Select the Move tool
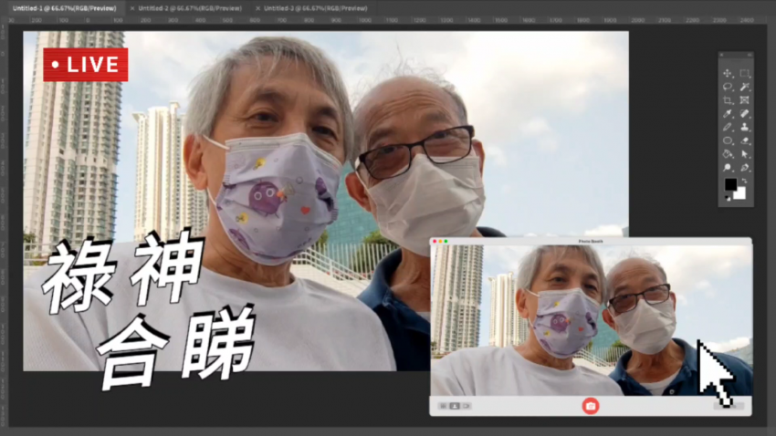This screenshot has height=436, width=776. point(728,74)
